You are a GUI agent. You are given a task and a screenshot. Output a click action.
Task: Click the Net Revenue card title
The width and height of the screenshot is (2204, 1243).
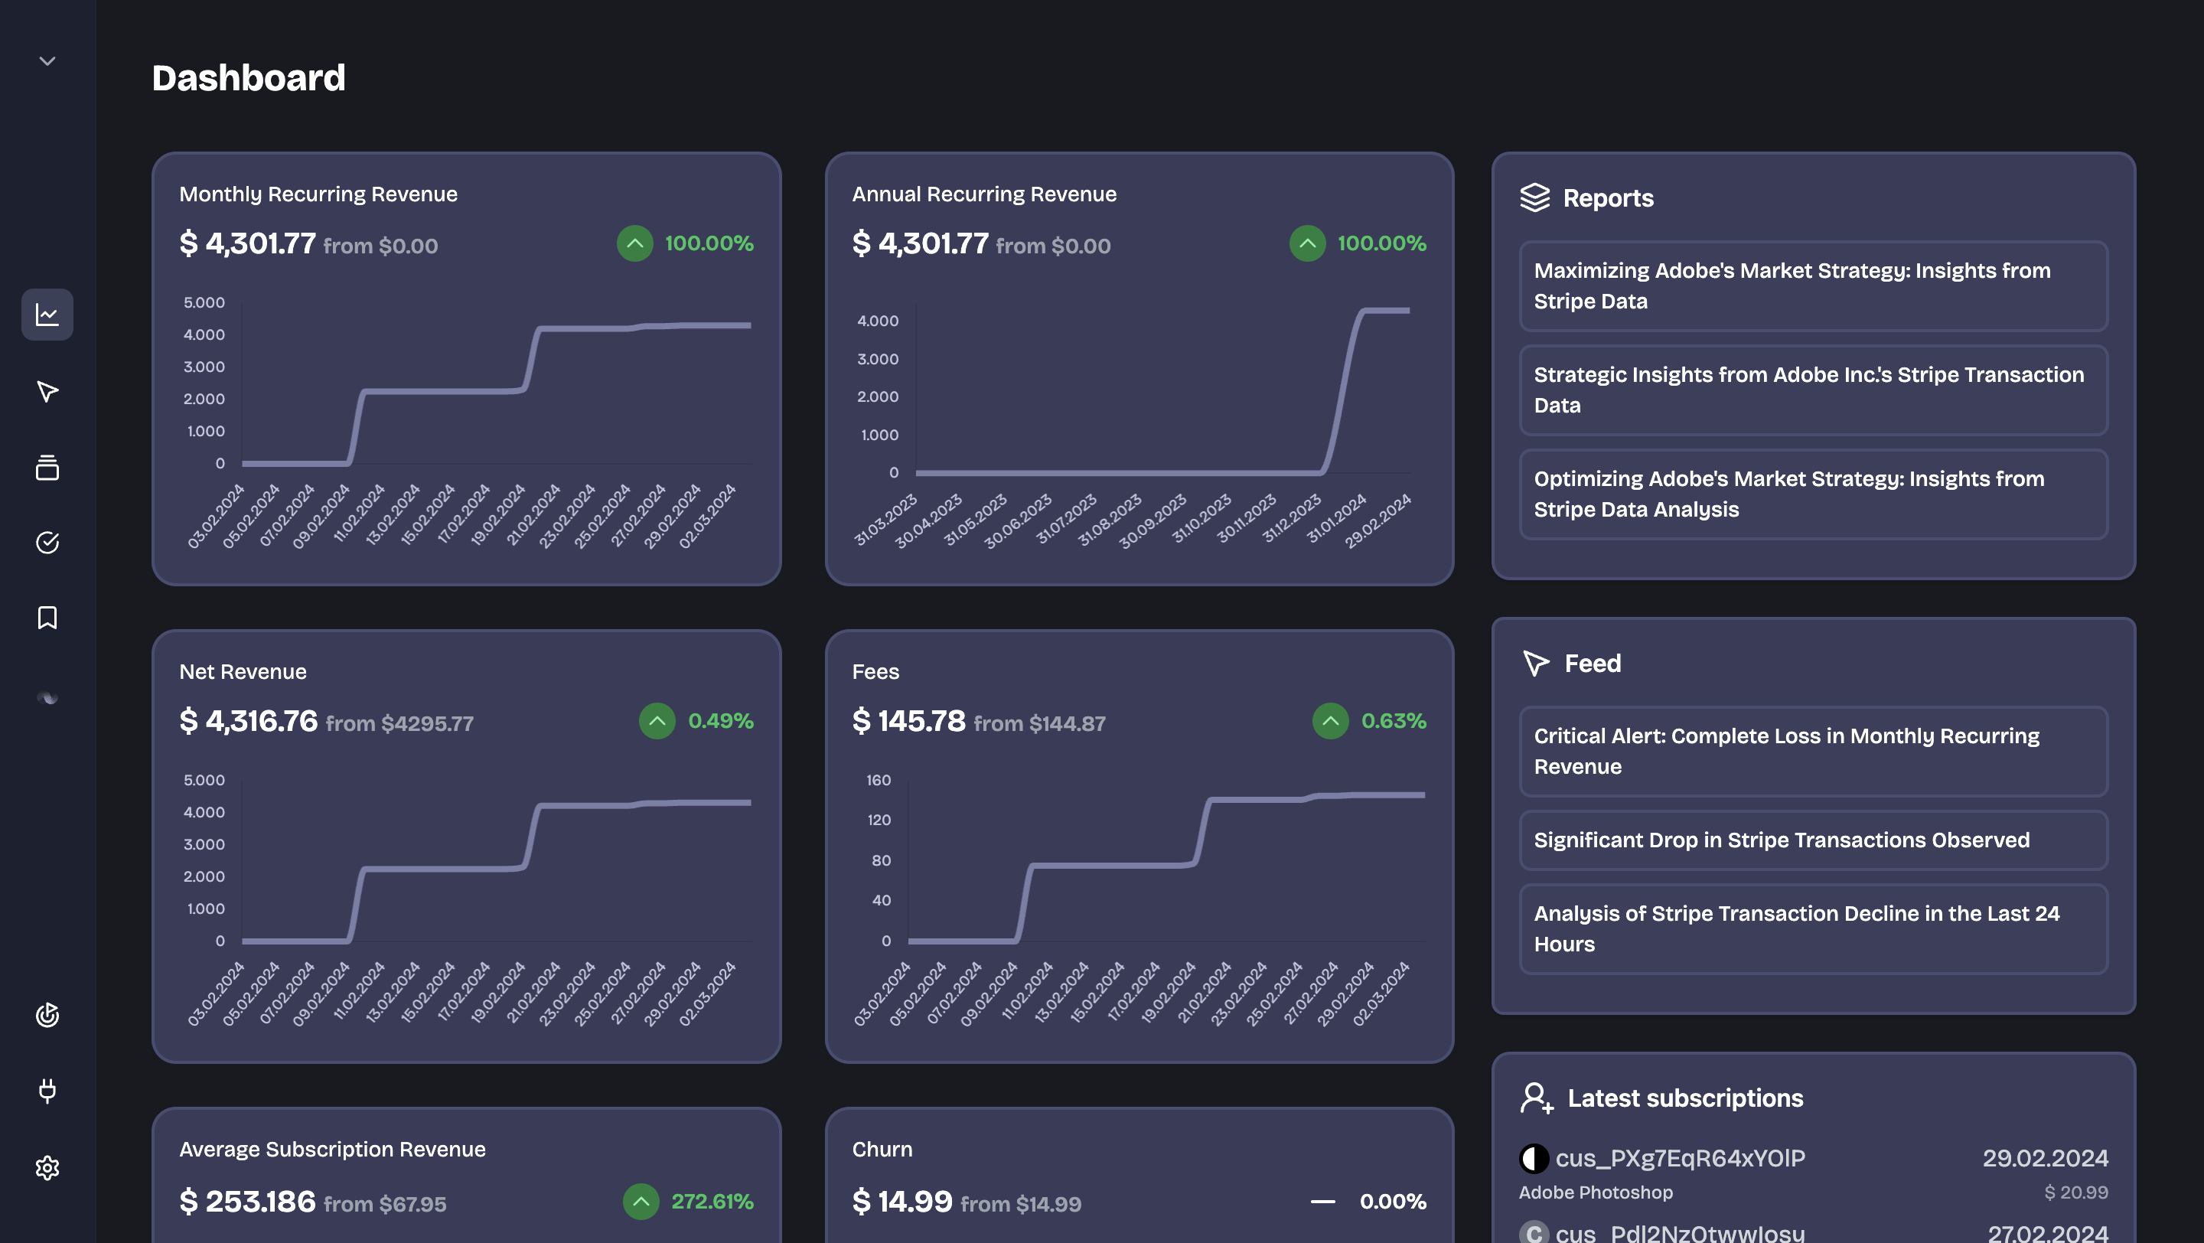point(243,671)
